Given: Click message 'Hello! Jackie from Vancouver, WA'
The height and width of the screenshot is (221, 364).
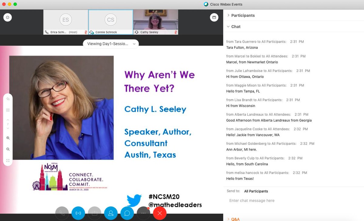Looking at the screenshot, I should 253,135.
